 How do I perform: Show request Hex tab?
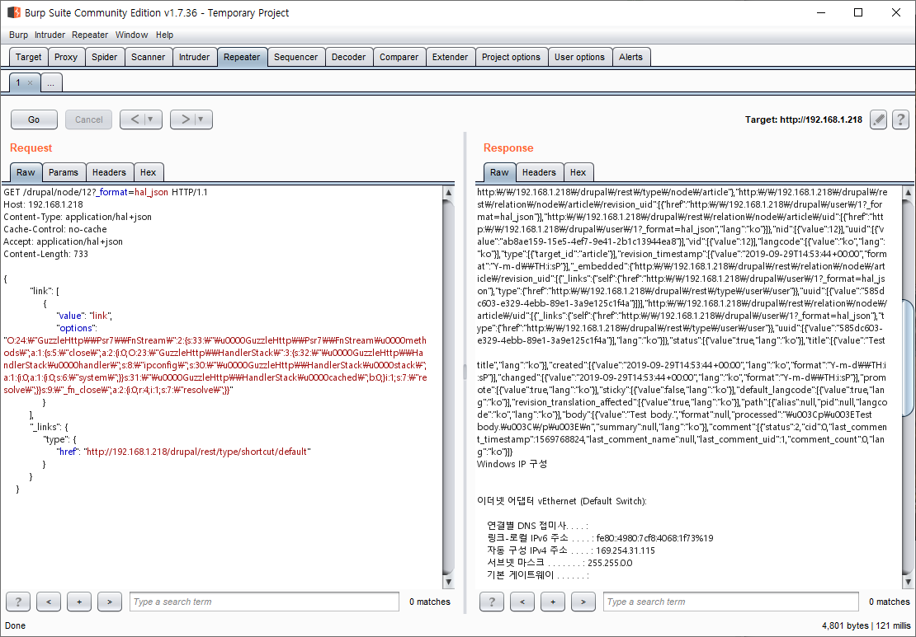149,172
